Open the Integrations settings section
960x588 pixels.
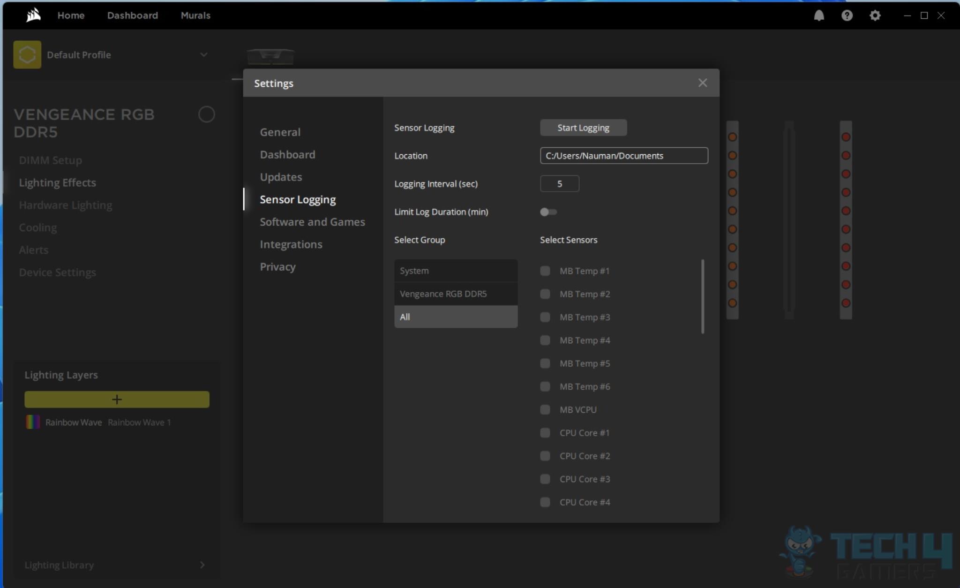291,244
